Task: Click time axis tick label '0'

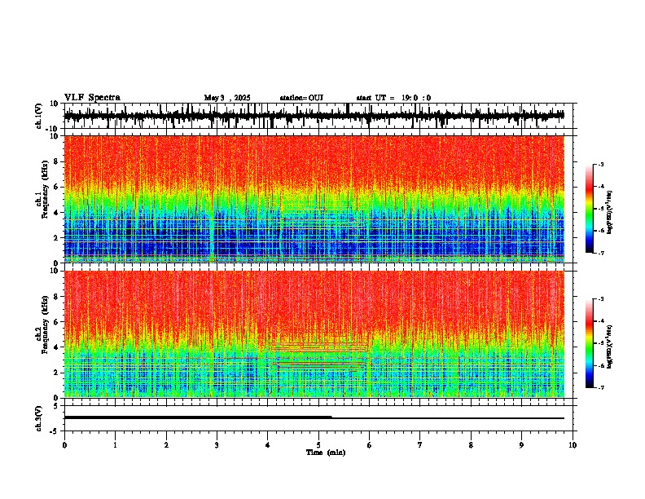Action: click(x=64, y=445)
